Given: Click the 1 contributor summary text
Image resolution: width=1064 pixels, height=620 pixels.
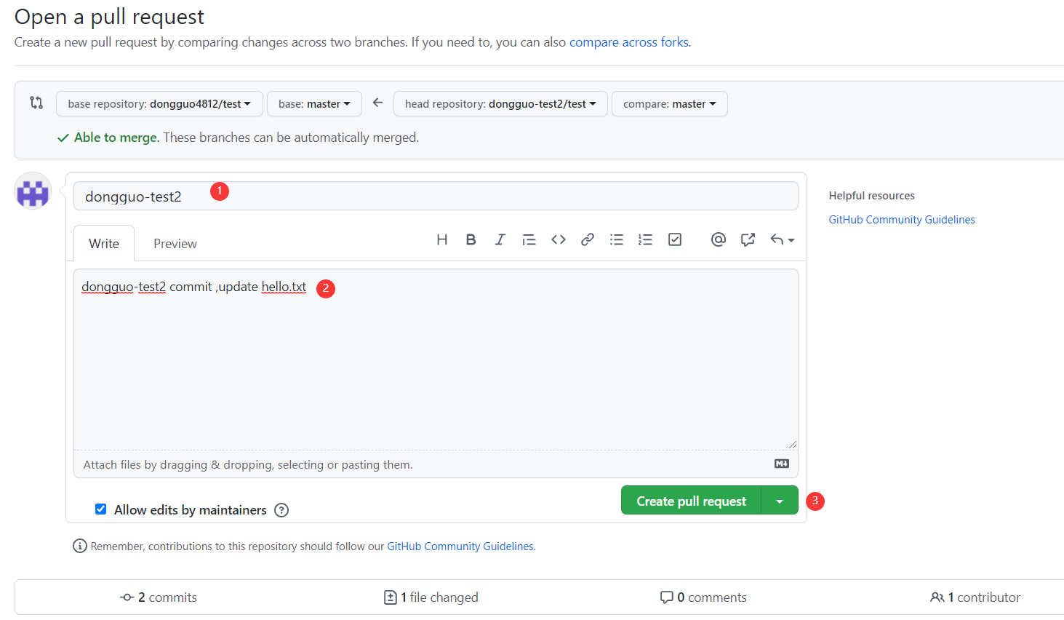Looking at the screenshot, I should (x=984, y=597).
